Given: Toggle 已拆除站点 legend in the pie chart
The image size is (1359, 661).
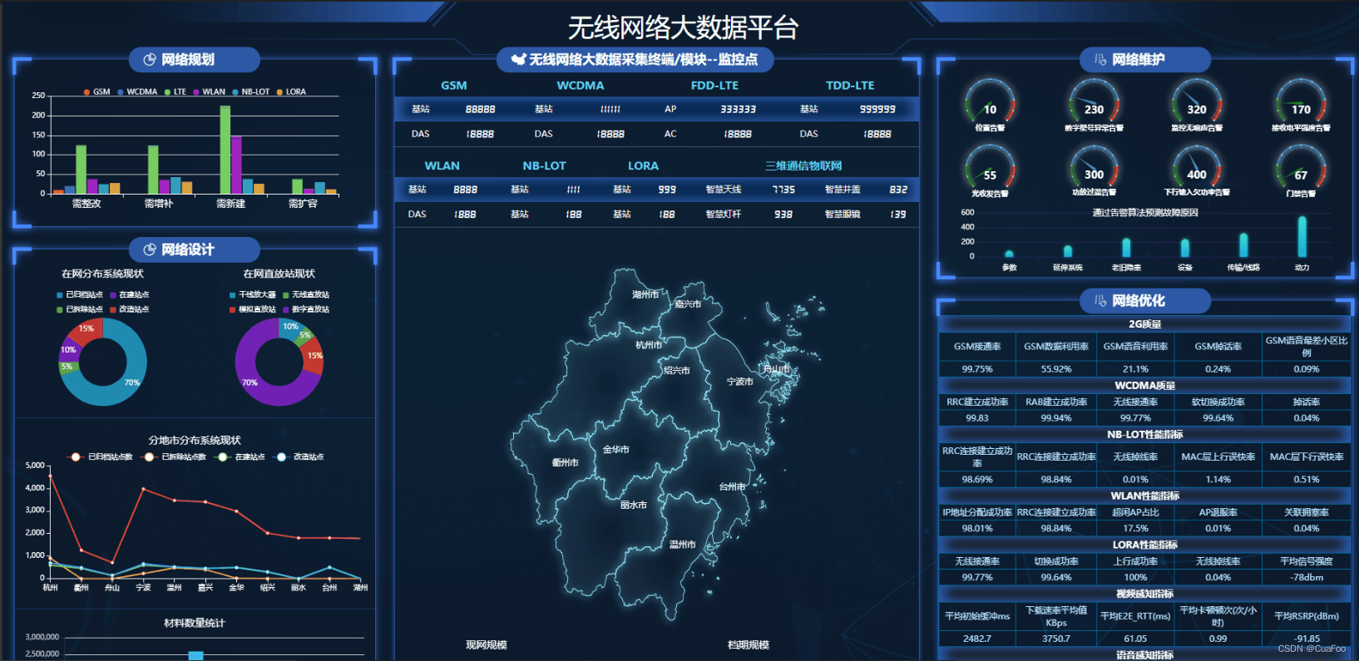Looking at the screenshot, I should pyautogui.click(x=80, y=309).
